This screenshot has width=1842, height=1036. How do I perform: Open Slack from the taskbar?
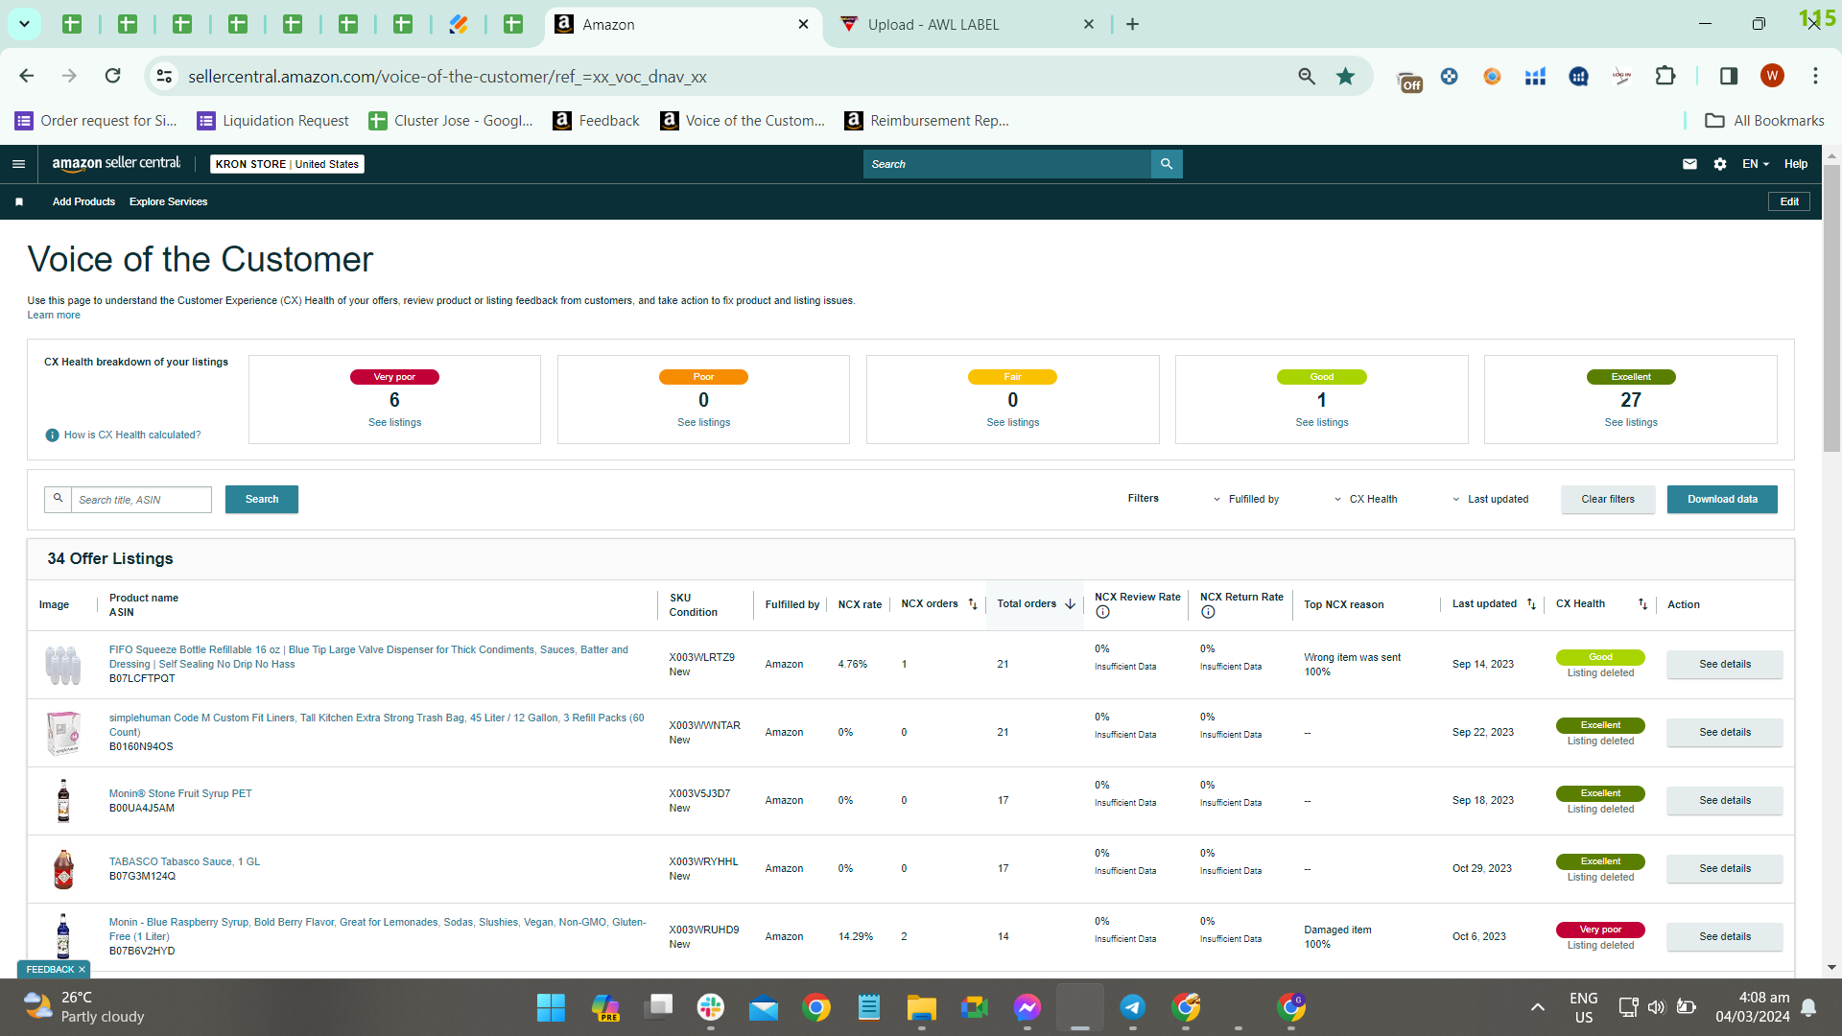point(711,1007)
